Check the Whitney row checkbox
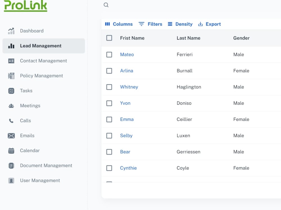Image resolution: width=281 pixels, height=210 pixels. coord(109,87)
